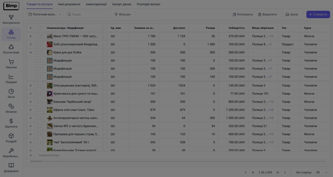333x177 pixels.
Task: Open Фінанси section in sidebar
Action: pyautogui.click(x=11, y=108)
